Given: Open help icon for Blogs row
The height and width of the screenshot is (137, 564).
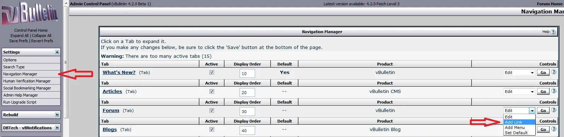Looking at the screenshot, I should tap(554, 129).
